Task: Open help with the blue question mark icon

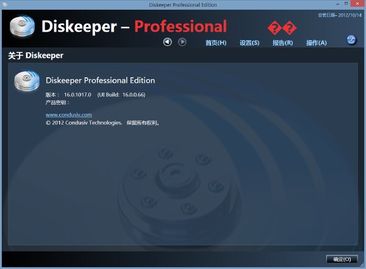Action: click(x=351, y=40)
